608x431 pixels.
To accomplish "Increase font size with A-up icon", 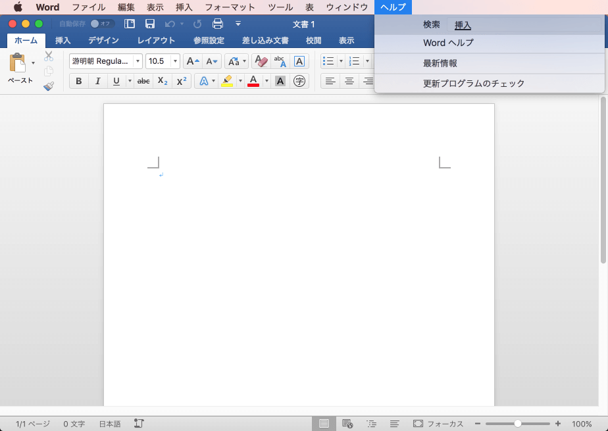I will click(x=193, y=61).
